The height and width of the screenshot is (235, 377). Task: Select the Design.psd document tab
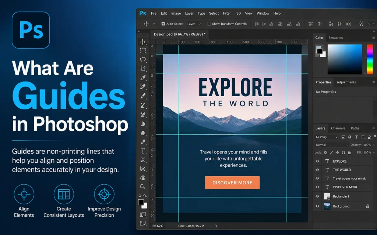[180, 34]
